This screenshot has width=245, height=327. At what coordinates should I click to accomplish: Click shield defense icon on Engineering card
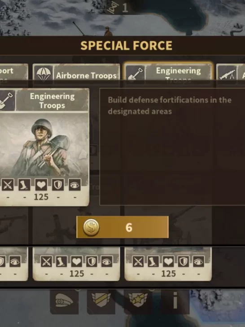[58, 185]
